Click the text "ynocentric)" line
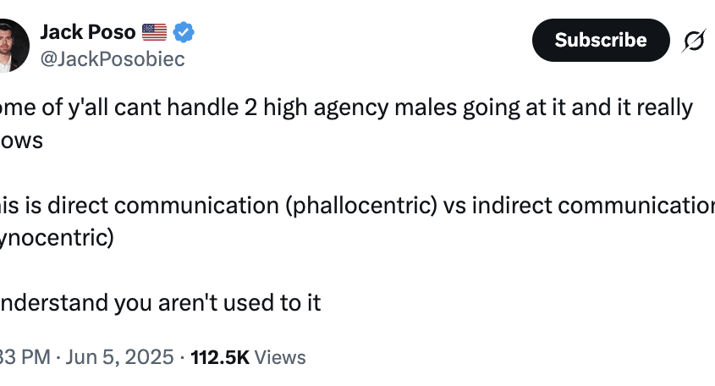715x386 pixels. 57,238
